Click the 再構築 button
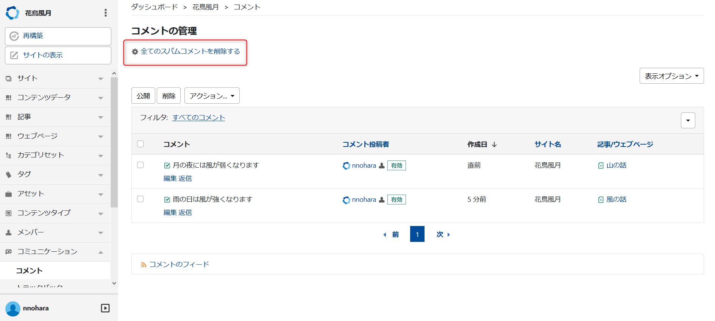The image size is (715, 321). [58, 36]
